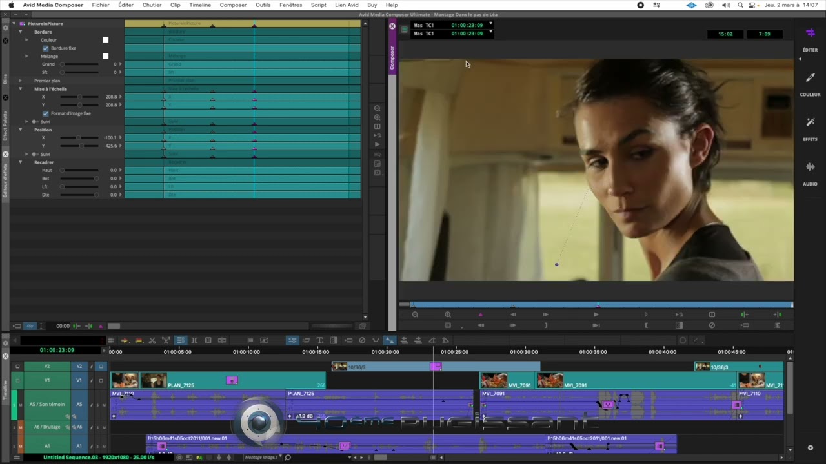Click the MVI_7091 first clip thumbnail on V1
This screenshot has width=826, height=464.
click(x=494, y=380)
